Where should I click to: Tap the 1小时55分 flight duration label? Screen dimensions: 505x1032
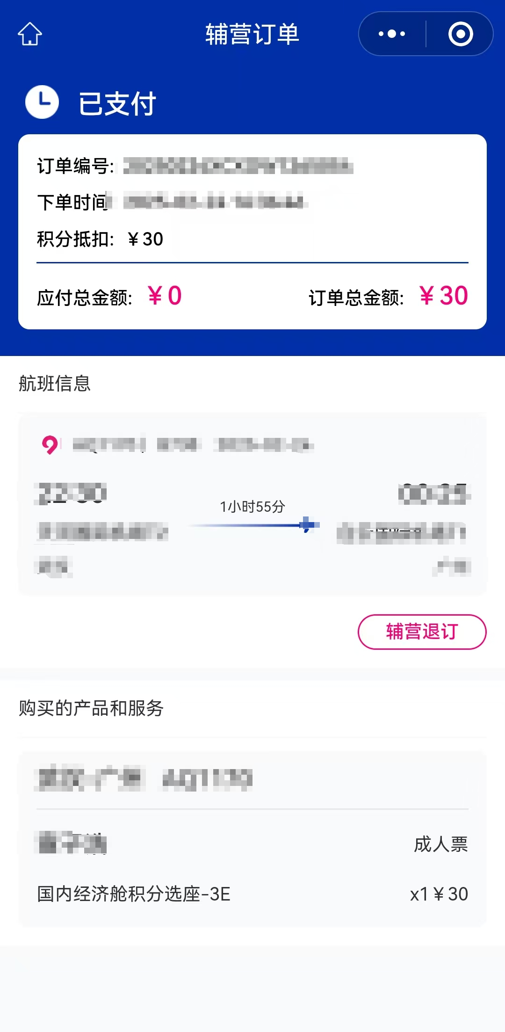point(252,506)
